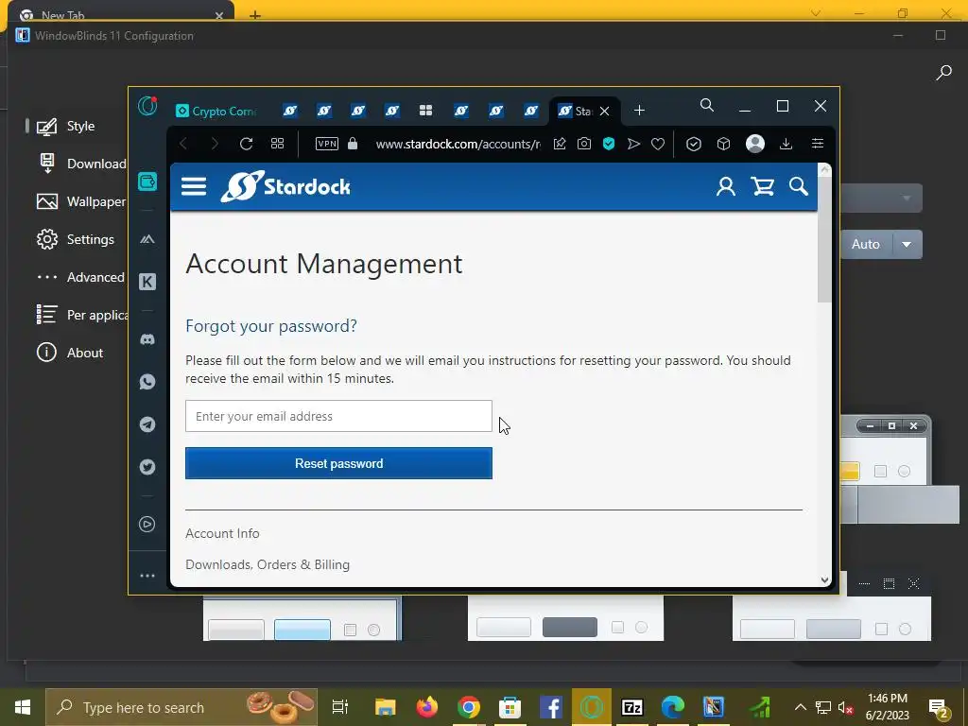Click the Reset password button
The height and width of the screenshot is (726, 968).
click(x=339, y=463)
